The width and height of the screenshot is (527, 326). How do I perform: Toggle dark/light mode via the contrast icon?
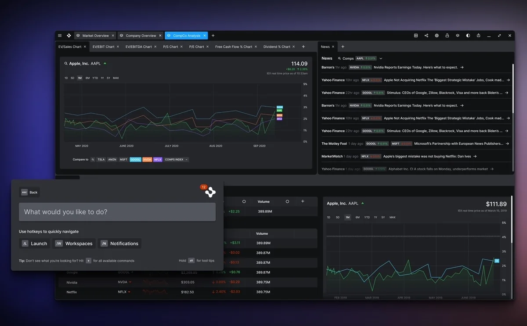467,35
